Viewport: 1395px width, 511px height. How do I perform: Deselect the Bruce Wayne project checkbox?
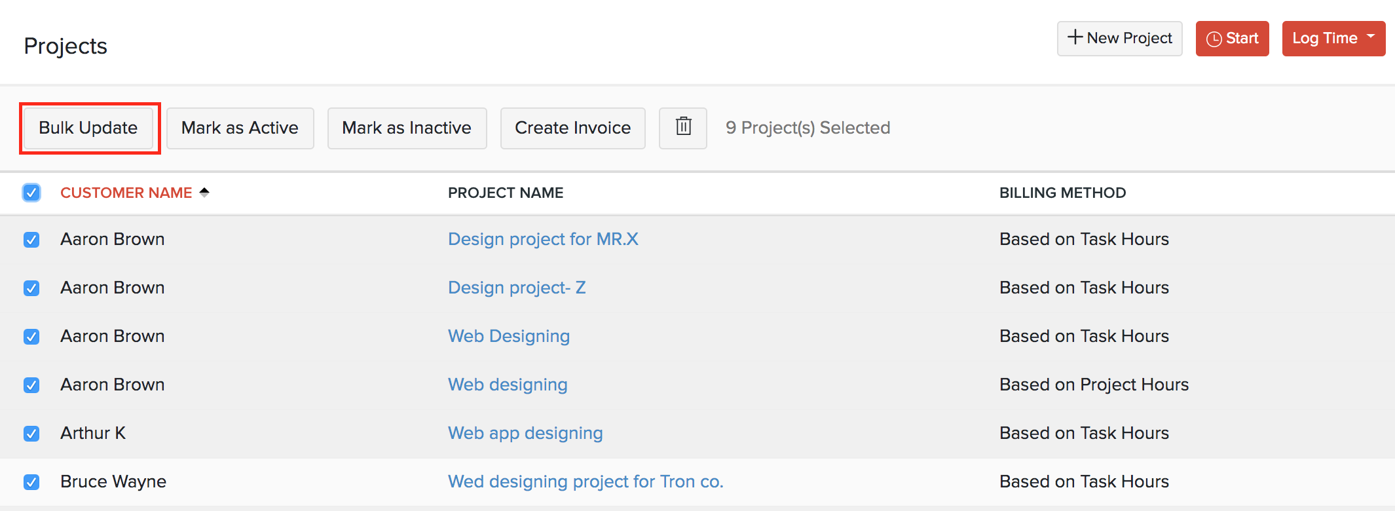[31, 482]
